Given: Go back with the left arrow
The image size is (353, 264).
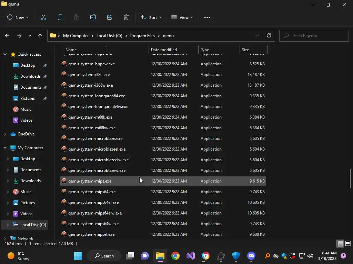Looking at the screenshot, I should point(7,36).
